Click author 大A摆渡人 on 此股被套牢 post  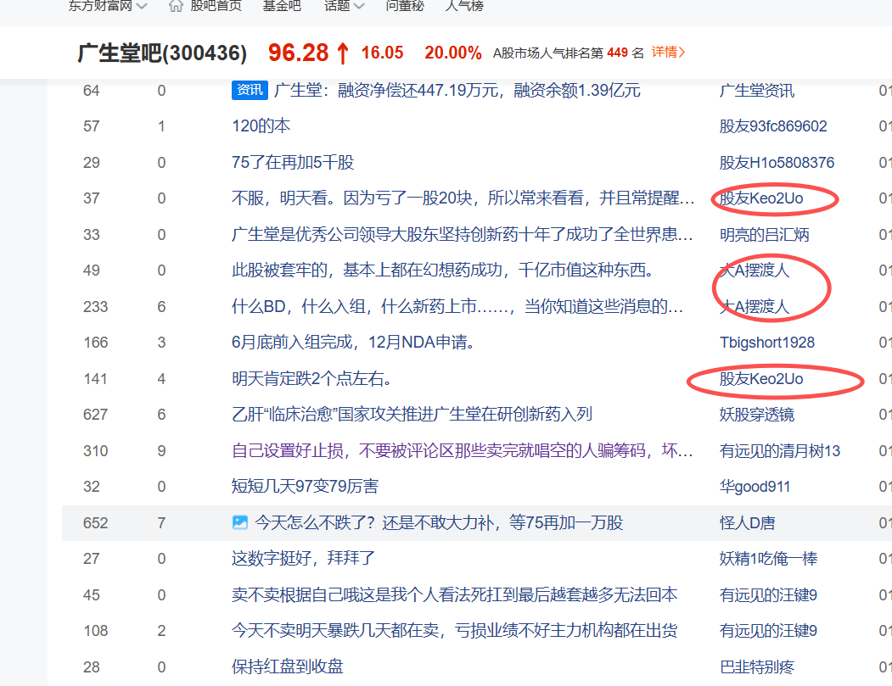pyautogui.click(x=755, y=270)
